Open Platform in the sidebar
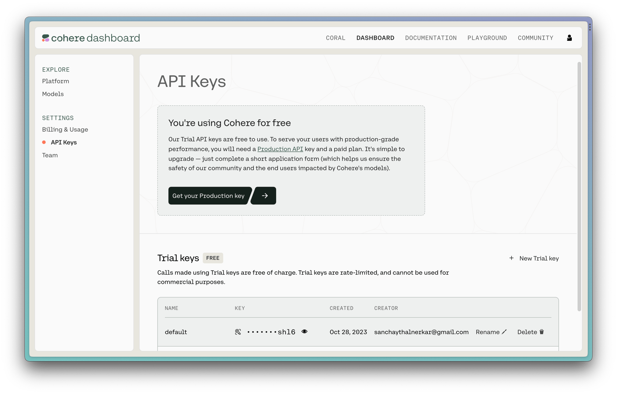Viewport: 617px width, 394px height. click(55, 81)
